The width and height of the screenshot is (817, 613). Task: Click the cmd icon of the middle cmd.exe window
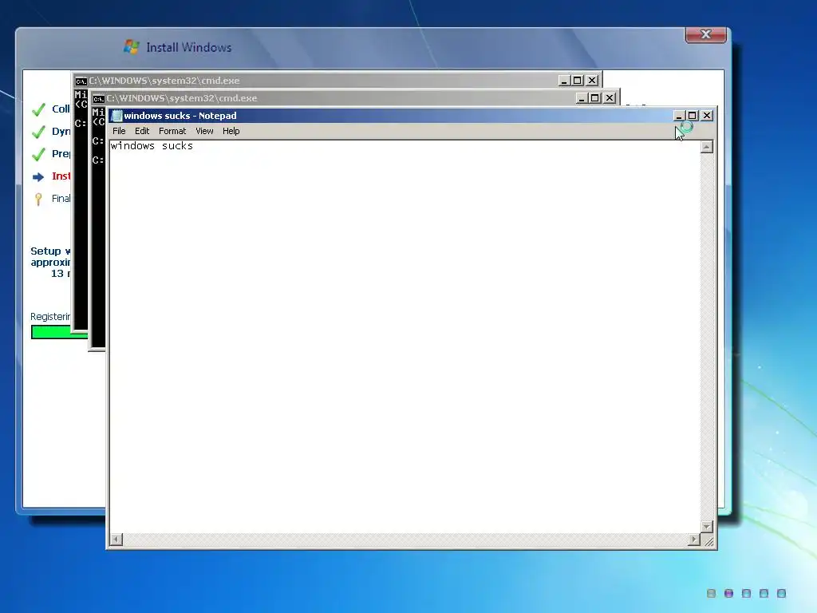pyautogui.click(x=98, y=98)
